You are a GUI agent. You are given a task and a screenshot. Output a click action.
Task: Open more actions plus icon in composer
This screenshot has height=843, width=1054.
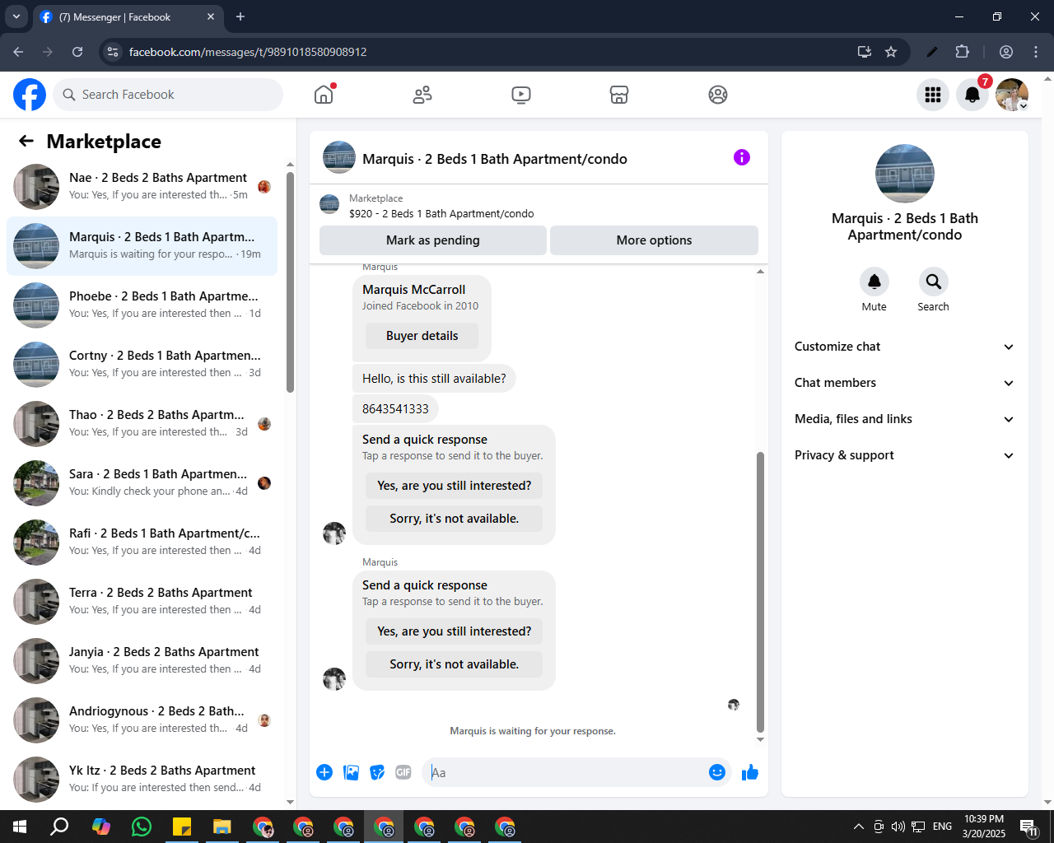[324, 772]
